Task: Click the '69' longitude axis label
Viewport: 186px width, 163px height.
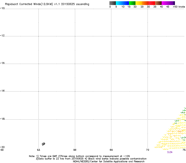Action: [111, 150]
